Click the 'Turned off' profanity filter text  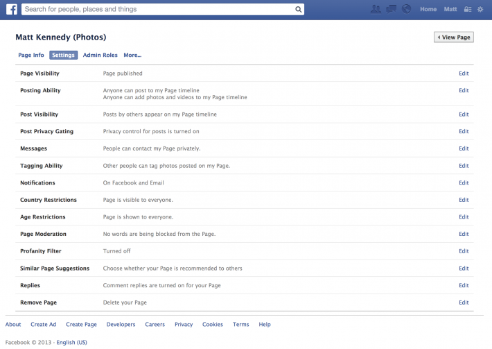pos(116,251)
